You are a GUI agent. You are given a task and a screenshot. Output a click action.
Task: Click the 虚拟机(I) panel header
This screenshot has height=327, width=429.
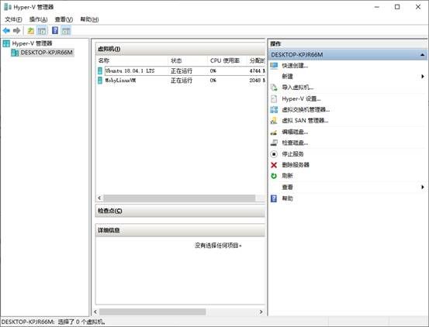pyautogui.click(x=180, y=49)
